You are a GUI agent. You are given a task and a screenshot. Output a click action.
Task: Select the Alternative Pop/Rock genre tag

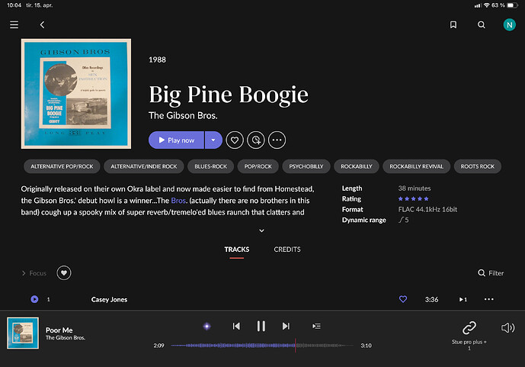pyautogui.click(x=62, y=166)
